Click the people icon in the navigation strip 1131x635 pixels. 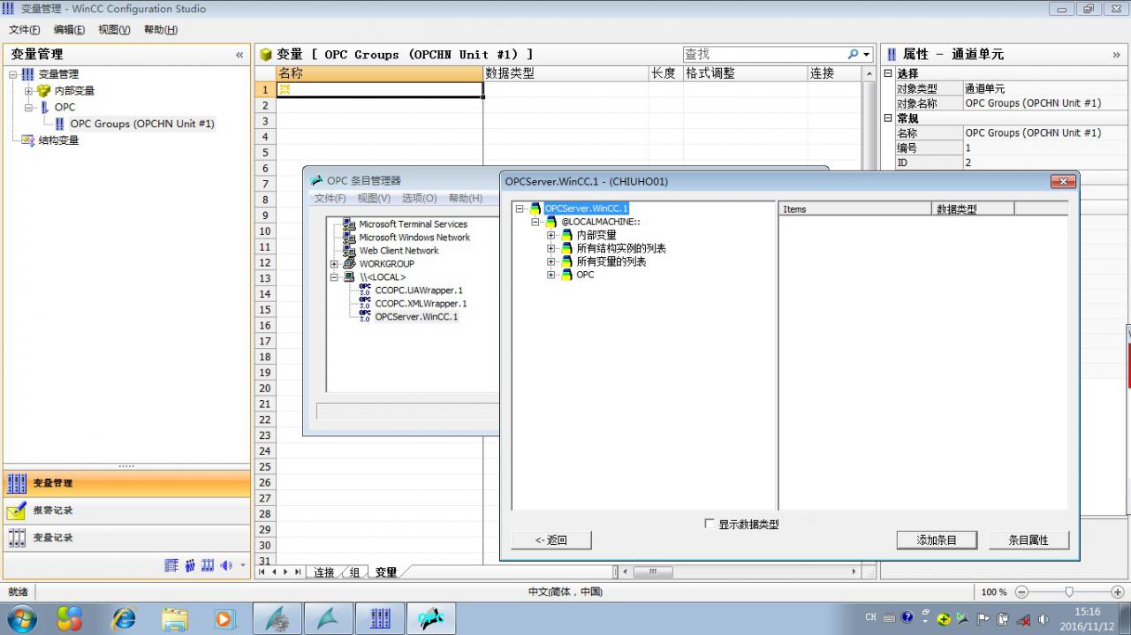pos(190,565)
